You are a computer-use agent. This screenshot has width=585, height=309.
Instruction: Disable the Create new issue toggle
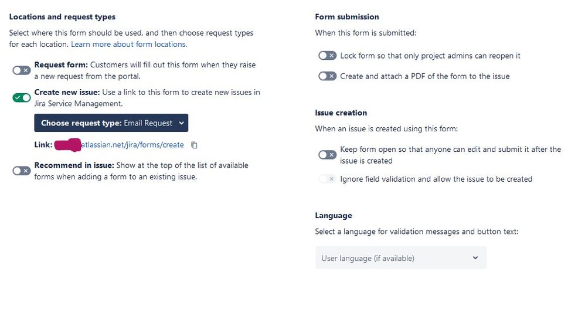click(21, 98)
